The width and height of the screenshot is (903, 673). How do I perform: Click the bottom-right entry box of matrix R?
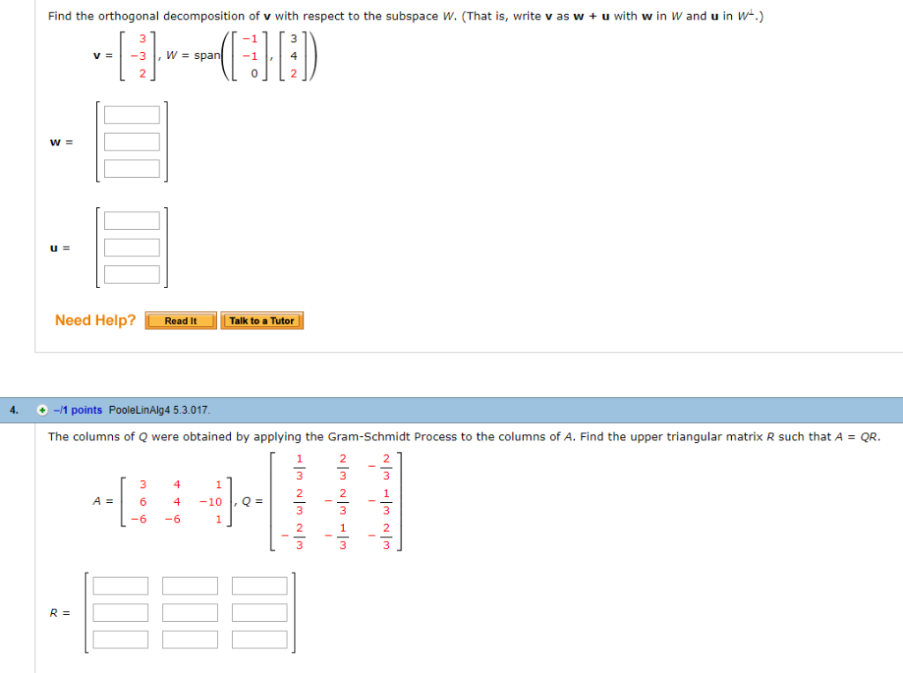[258, 638]
